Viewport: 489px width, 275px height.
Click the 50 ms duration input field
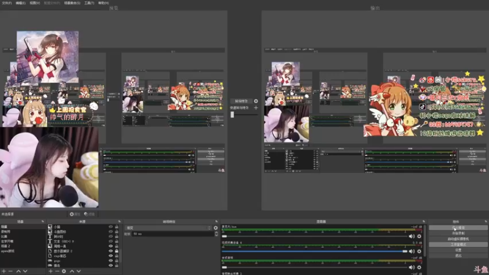point(173,234)
